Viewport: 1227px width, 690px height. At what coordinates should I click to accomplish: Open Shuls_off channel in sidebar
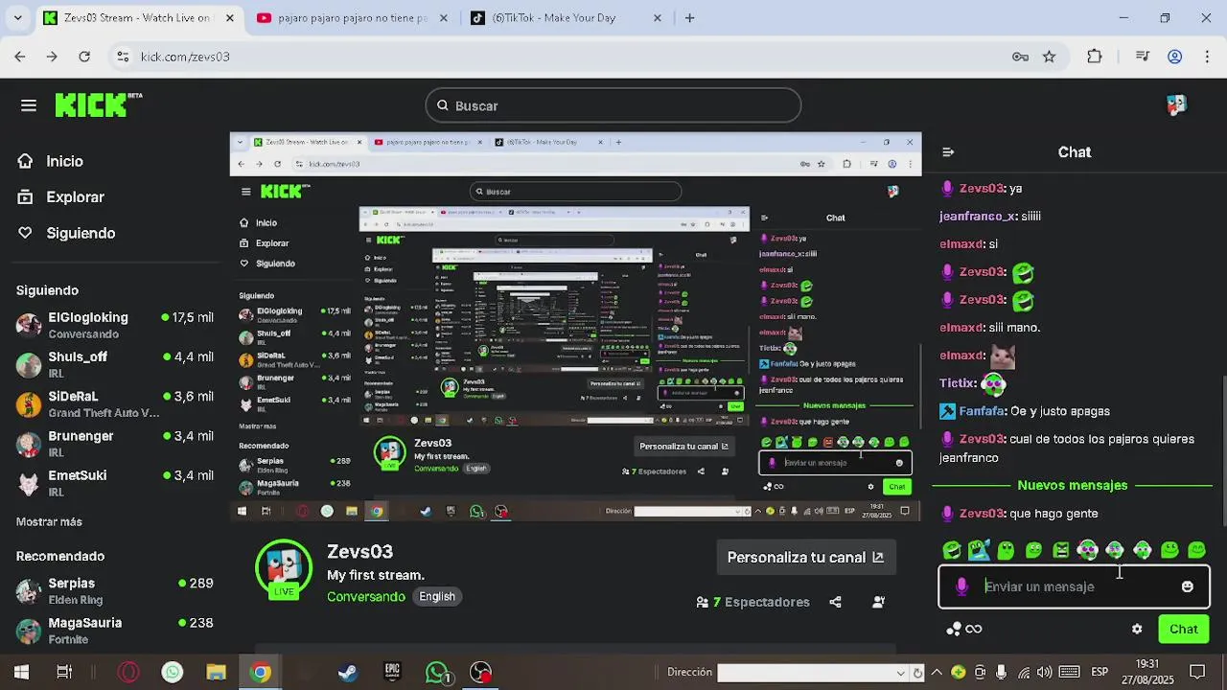(x=115, y=364)
